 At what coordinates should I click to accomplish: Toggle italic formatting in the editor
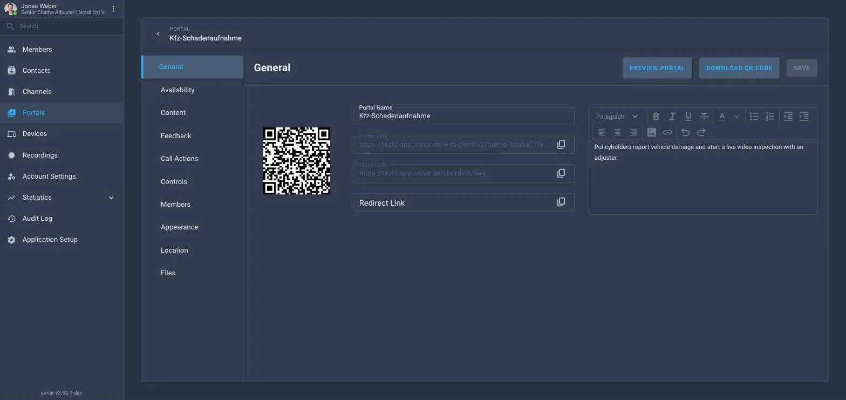click(x=672, y=116)
